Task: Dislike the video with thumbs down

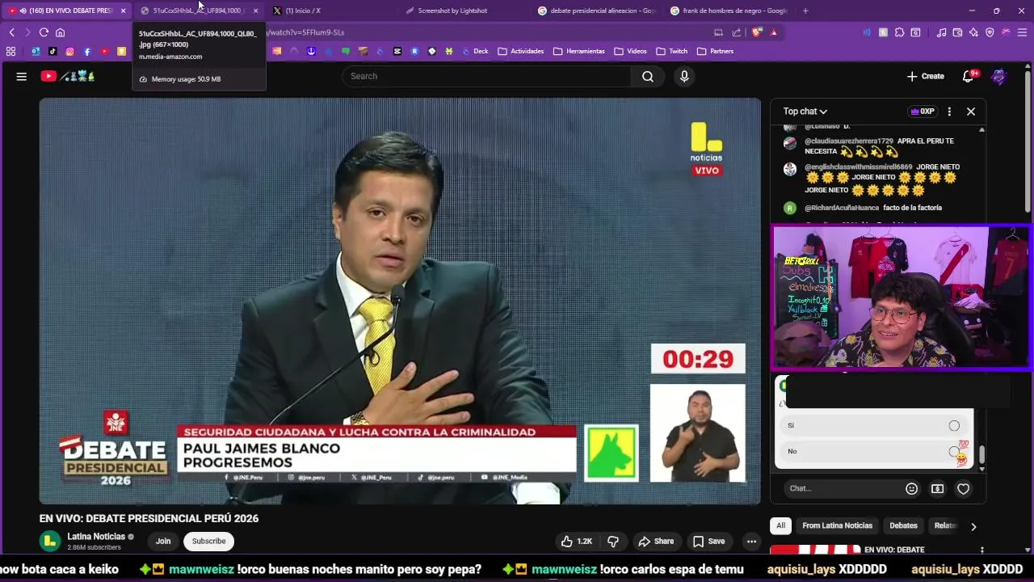Action: click(613, 542)
